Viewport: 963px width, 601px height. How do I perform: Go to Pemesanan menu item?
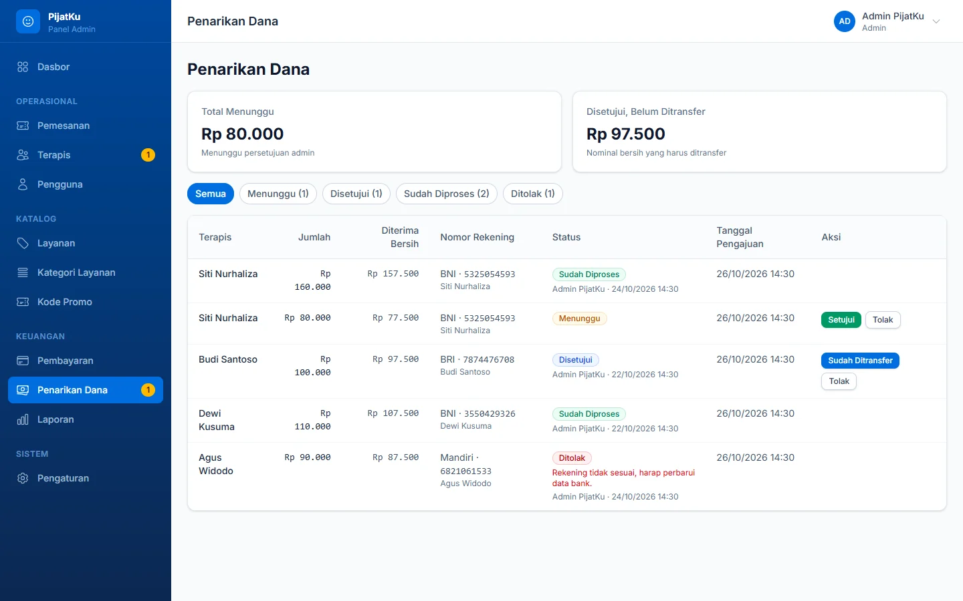pyautogui.click(x=86, y=126)
